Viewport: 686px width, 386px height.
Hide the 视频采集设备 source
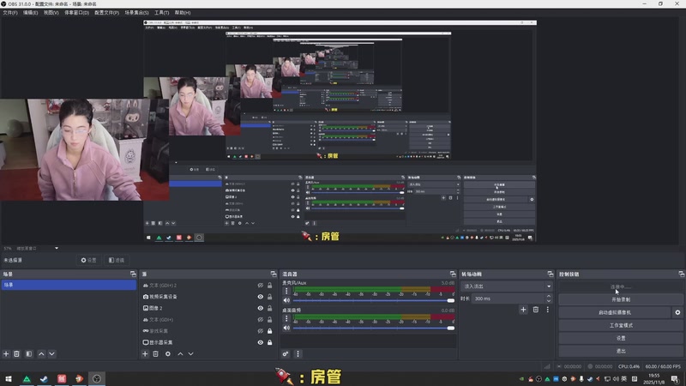tap(261, 297)
